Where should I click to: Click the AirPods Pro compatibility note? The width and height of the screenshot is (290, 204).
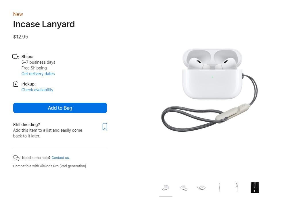(x=50, y=166)
